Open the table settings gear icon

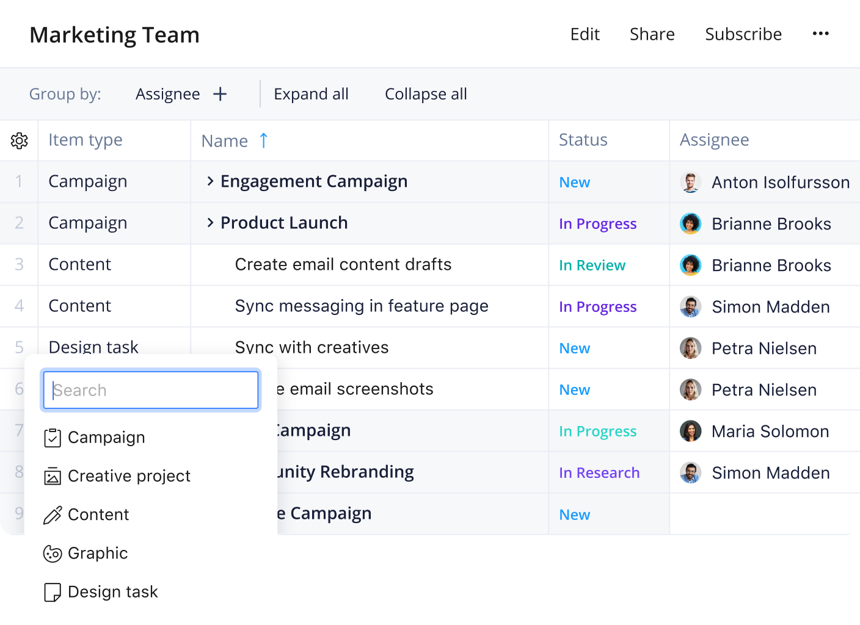pyautogui.click(x=20, y=141)
